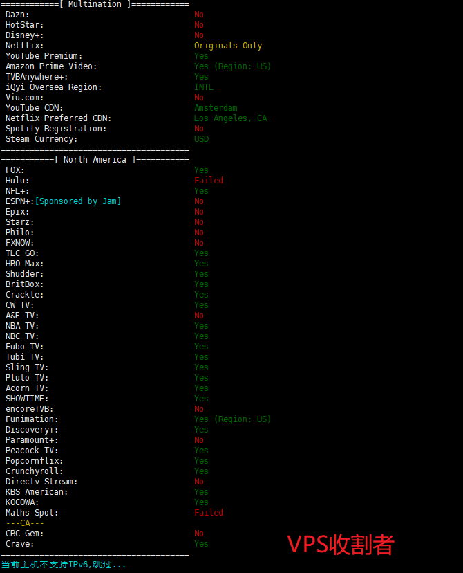This screenshot has height=573, width=463.
Task: Click the Hulu 'Failed' status
Action: 208,181
